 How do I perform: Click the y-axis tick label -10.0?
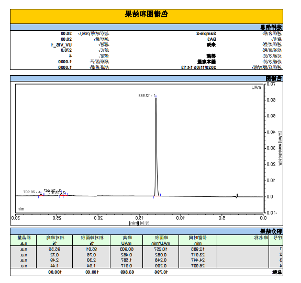[272, 213]
